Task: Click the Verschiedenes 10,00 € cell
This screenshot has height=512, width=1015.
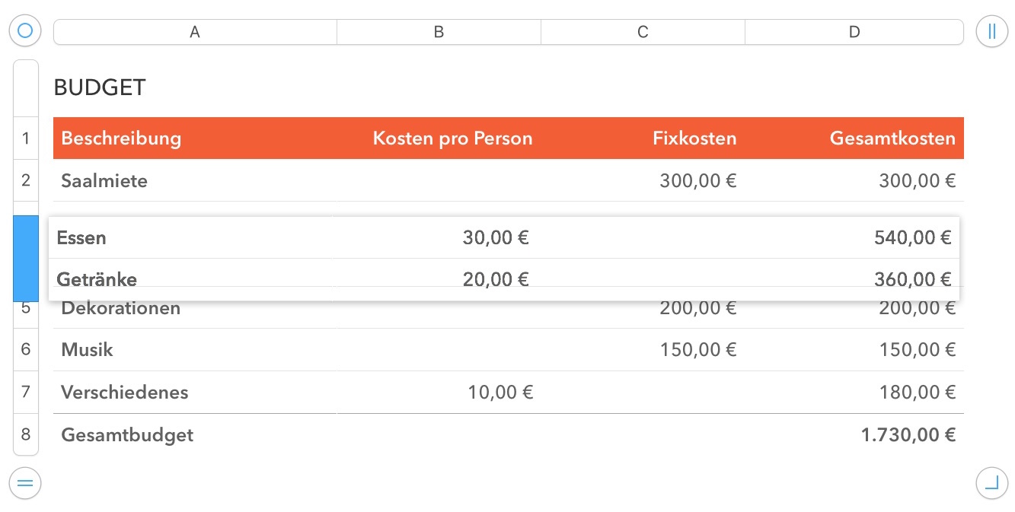Action: tap(500, 393)
